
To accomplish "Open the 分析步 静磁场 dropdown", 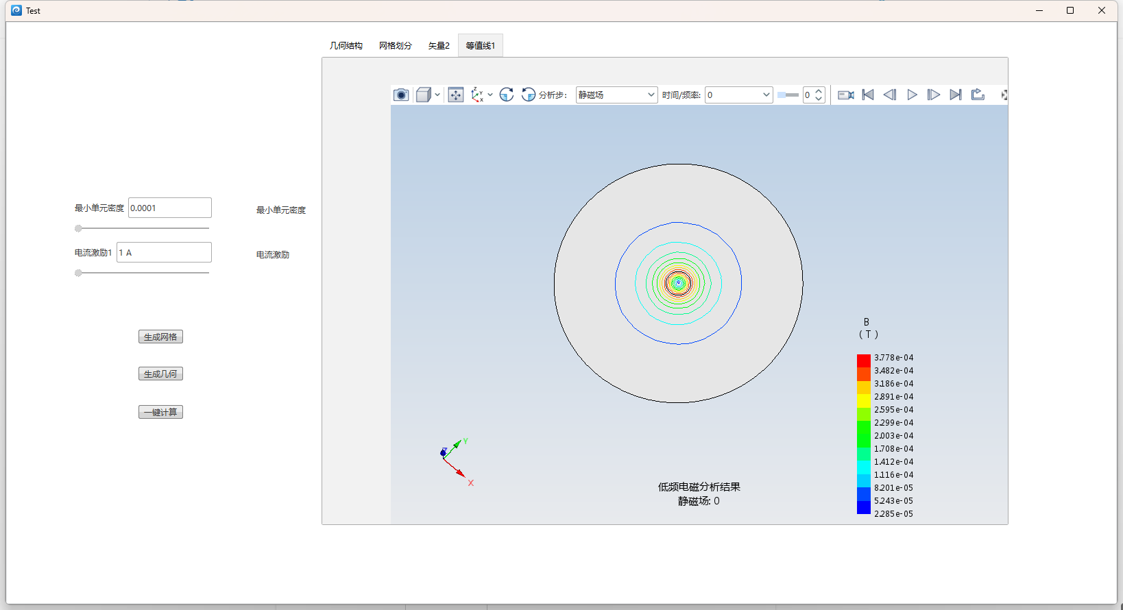I will point(616,95).
